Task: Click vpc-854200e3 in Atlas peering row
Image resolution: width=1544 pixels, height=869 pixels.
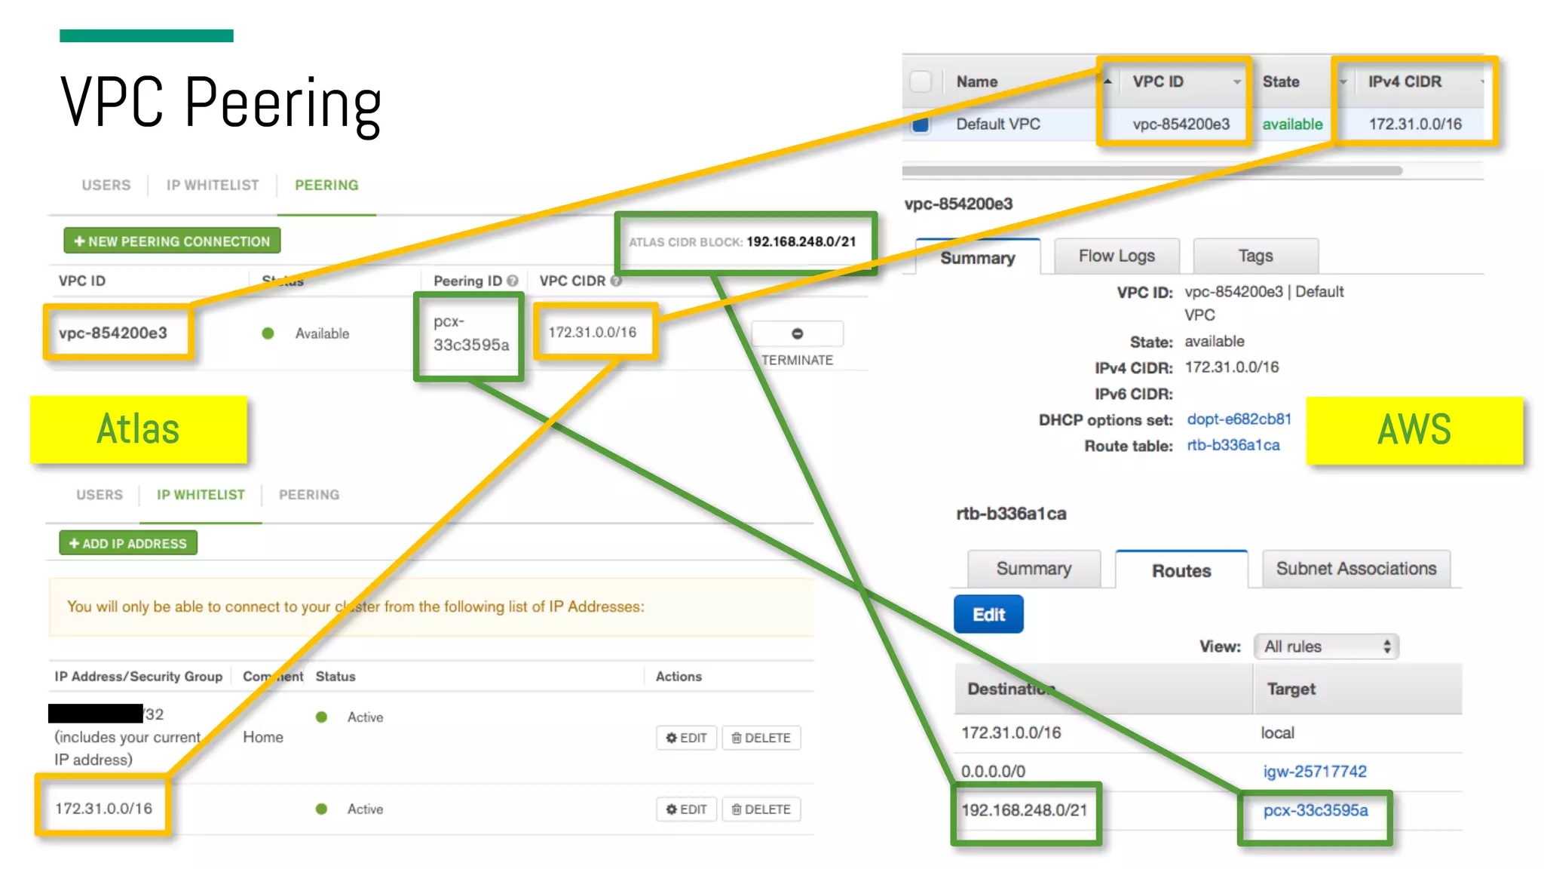Action: [x=113, y=333]
